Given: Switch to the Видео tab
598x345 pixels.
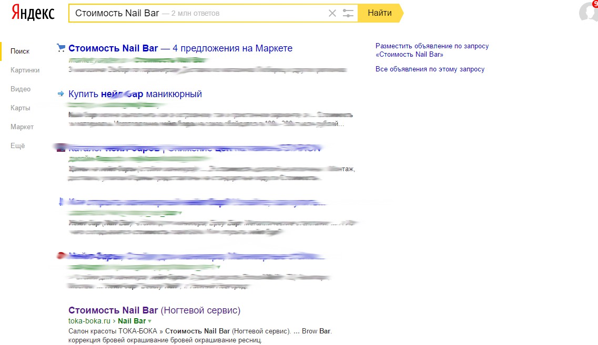Looking at the screenshot, I should tap(21, 89).
